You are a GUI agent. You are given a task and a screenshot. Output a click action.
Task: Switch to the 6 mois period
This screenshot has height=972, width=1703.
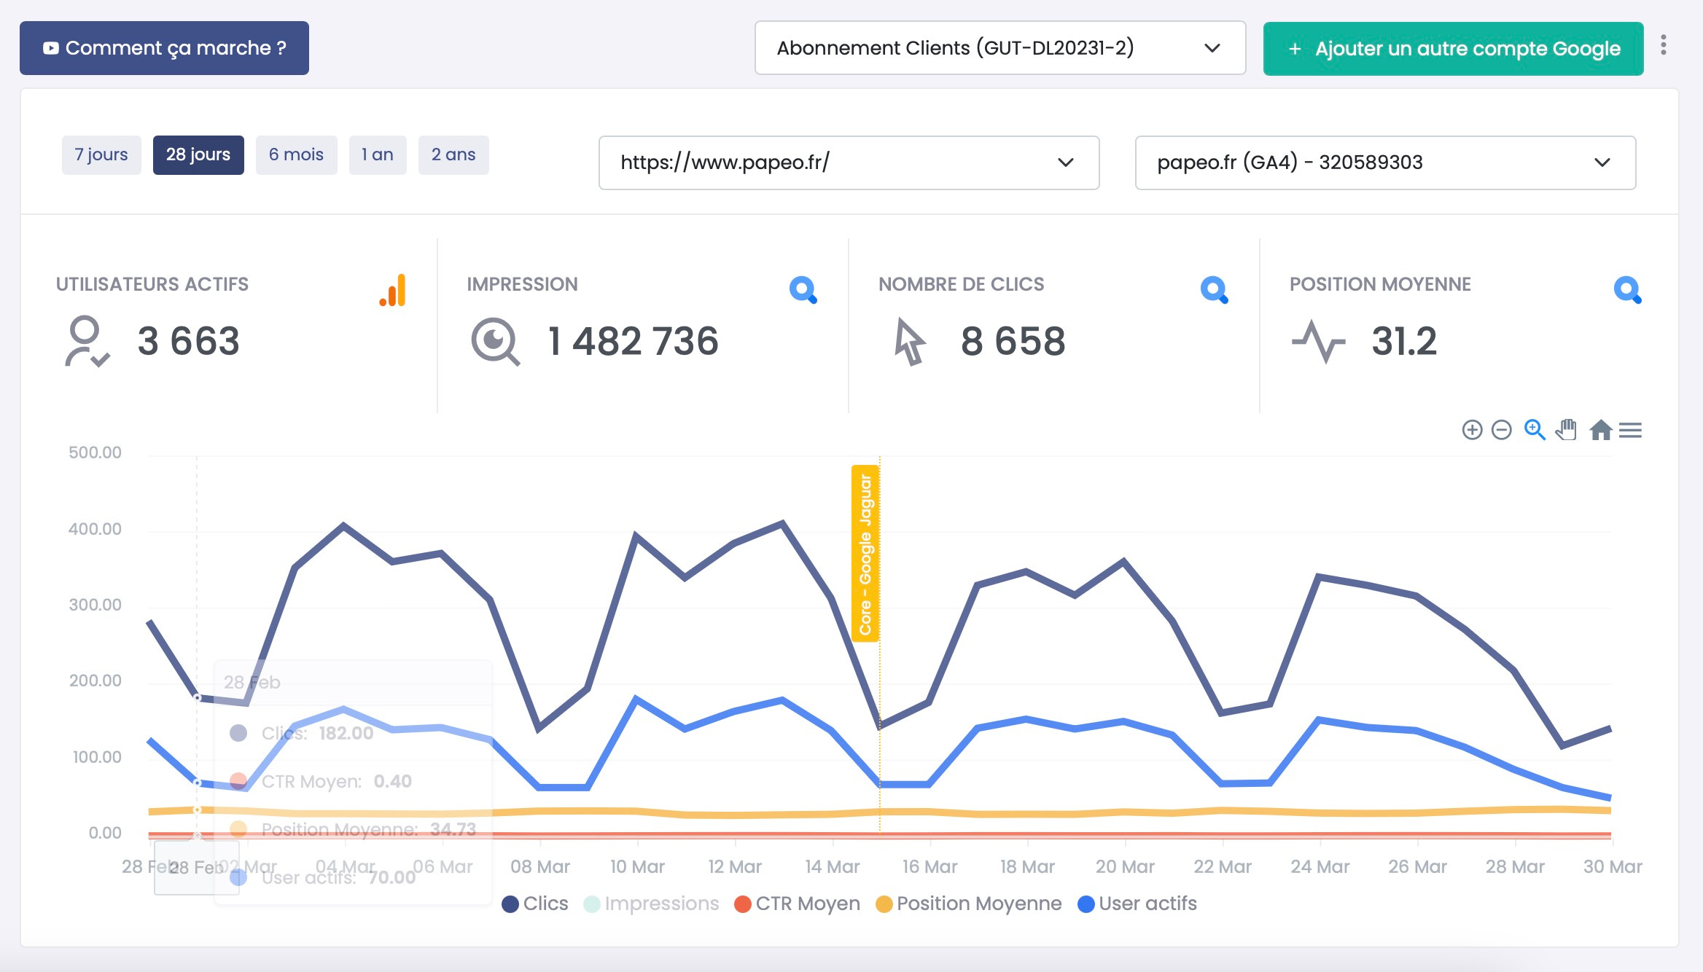(x=296, y=154)
